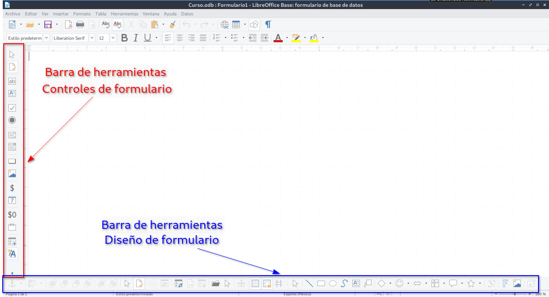Pick the Line drawing tool
This screenshot has width=549, height=297.
[309, 283]
